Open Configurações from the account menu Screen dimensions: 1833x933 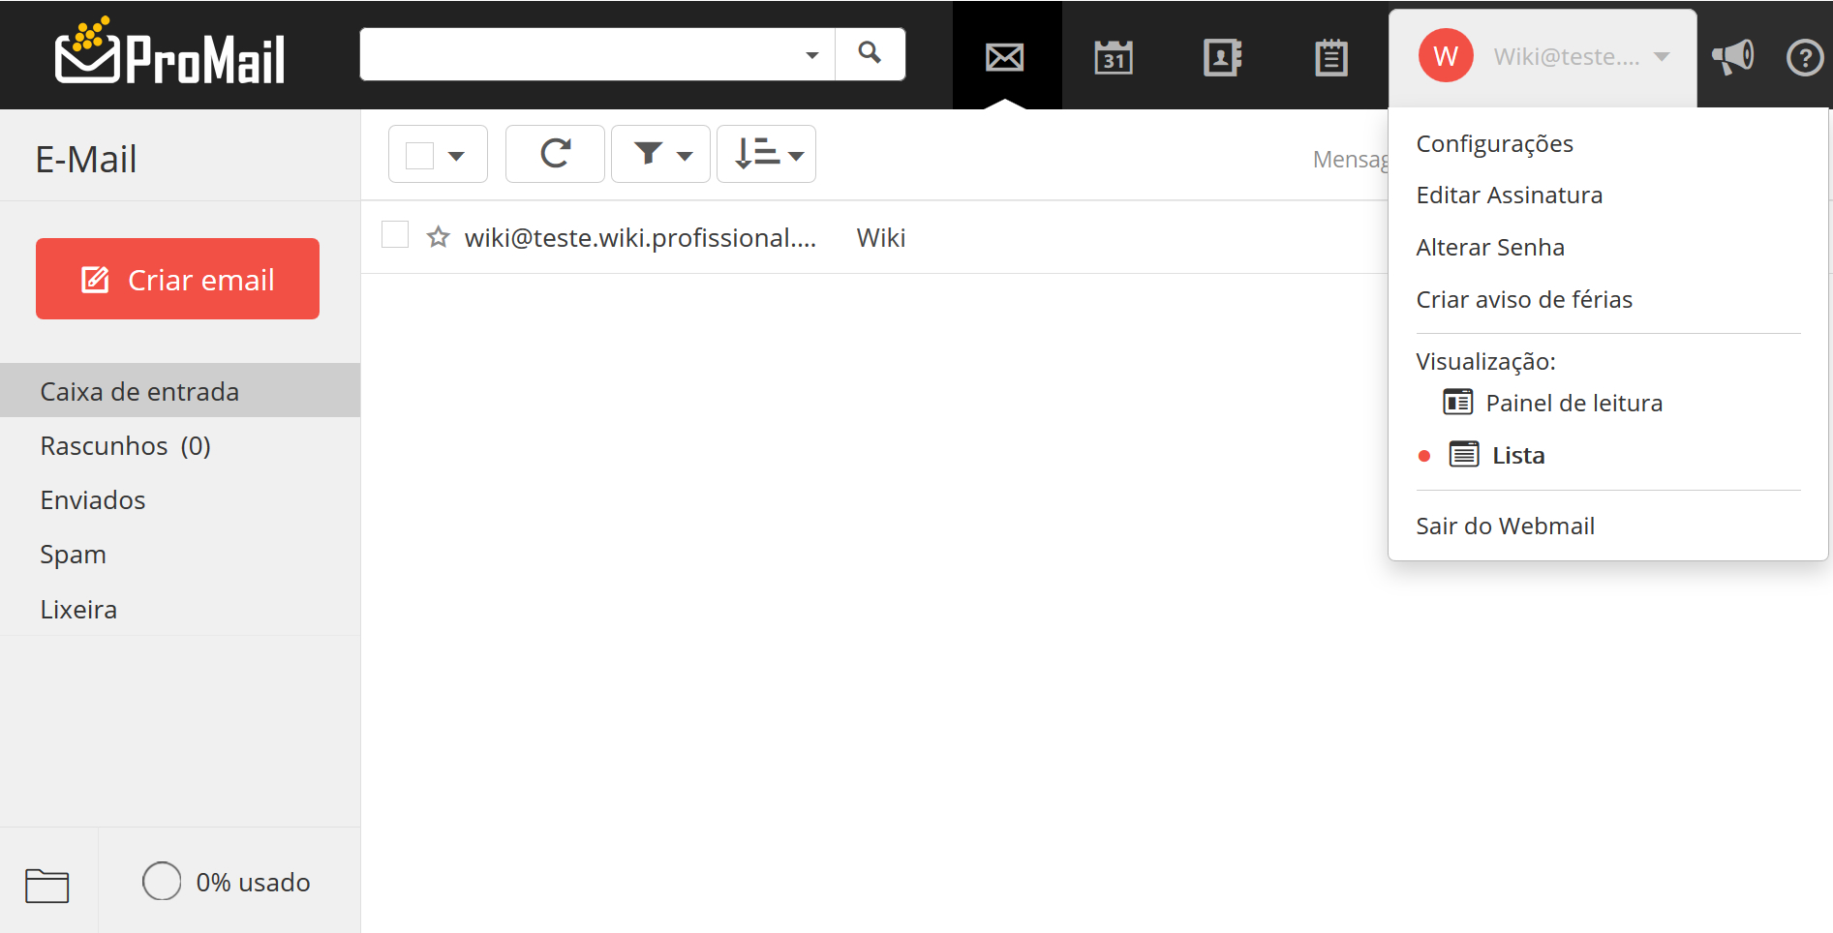coord(1494,143)
